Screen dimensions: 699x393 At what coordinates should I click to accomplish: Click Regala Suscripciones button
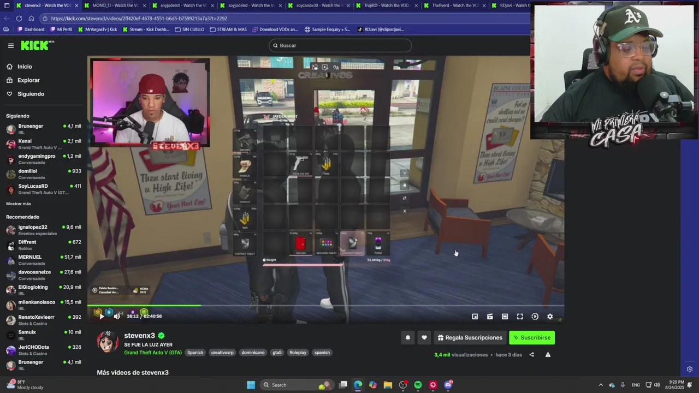(x=470, y=338)
